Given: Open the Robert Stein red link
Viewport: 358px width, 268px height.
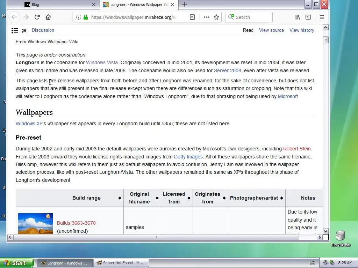Looking at the screenshot, I should click(297, 149).
